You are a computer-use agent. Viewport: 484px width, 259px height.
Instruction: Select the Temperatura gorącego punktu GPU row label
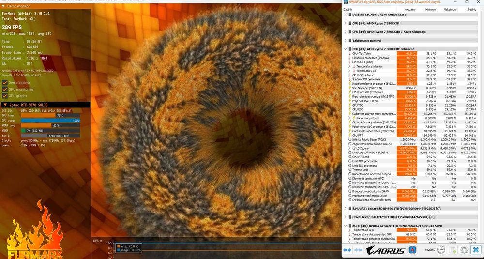(374, 239)
